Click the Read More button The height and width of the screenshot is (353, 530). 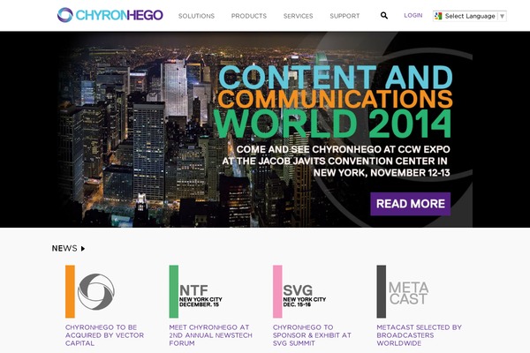(411, 204)
